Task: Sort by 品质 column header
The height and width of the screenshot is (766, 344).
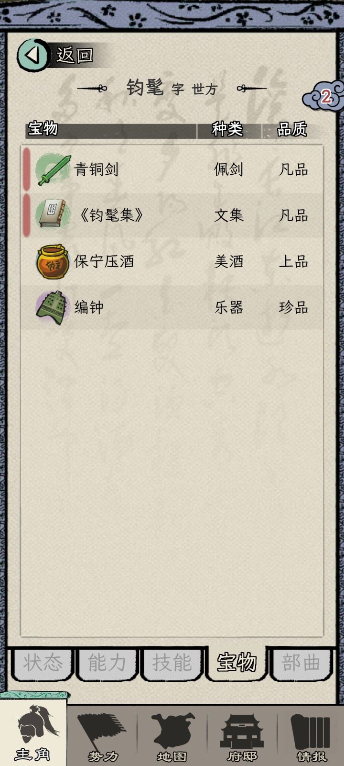Action: (292, 129)
